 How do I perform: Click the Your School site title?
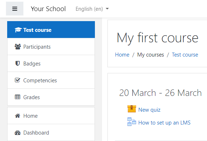coord(48,9)
